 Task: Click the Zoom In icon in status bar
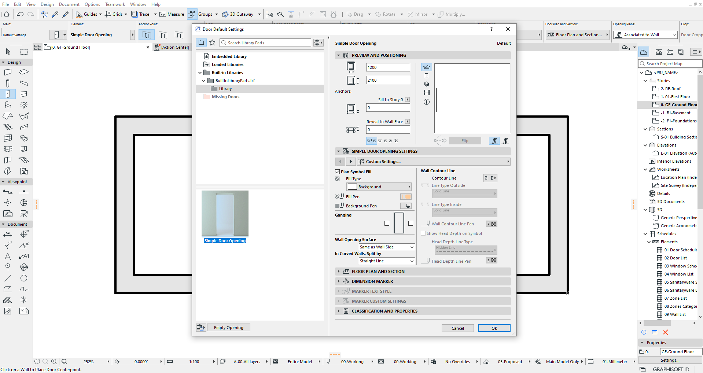tap(54, 361)
